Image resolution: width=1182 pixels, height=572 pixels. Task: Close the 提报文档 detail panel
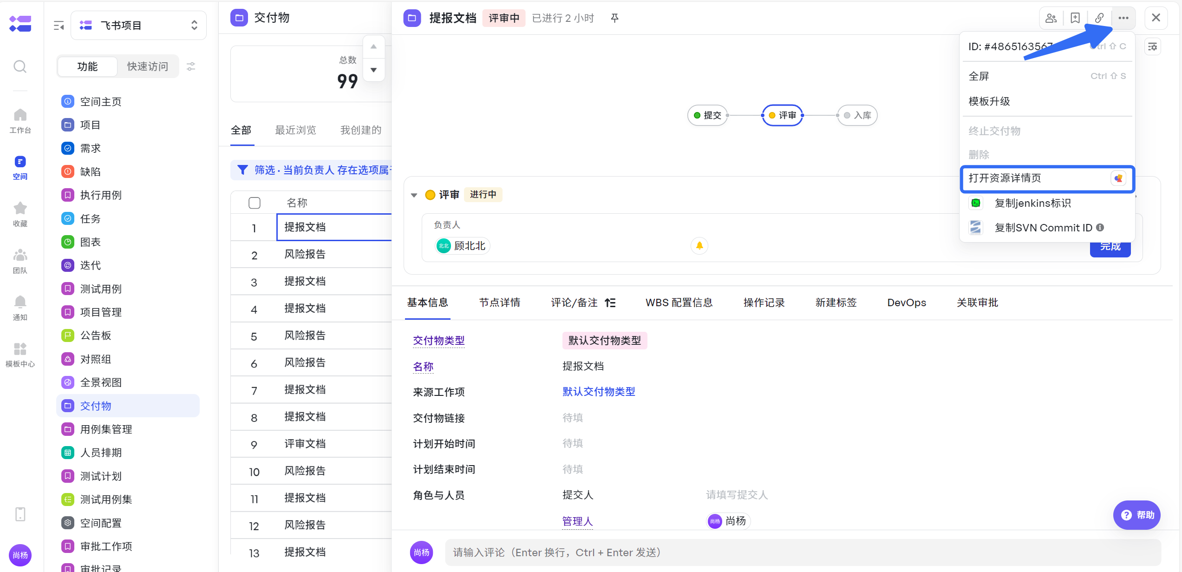(x=1156, y=18)
